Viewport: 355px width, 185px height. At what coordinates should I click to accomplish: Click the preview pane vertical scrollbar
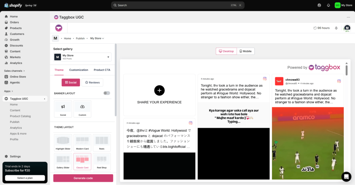[x=346, y=70]
